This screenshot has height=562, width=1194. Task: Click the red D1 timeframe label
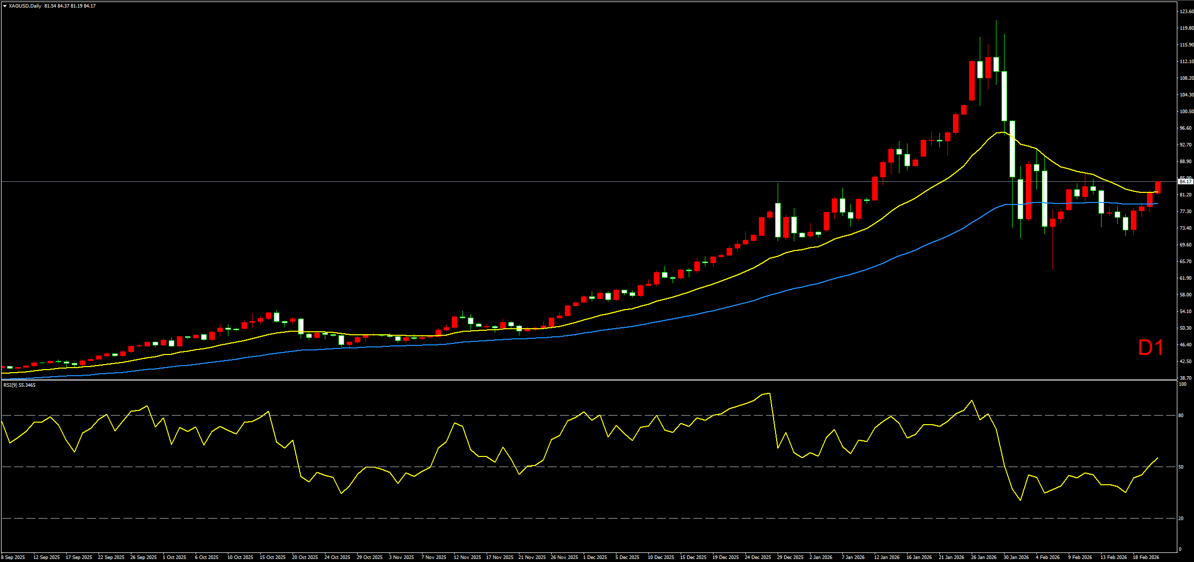point(1151,348)
